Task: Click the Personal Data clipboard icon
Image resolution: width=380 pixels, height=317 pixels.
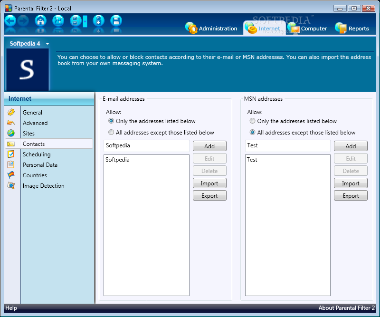Action: (11, 165)
